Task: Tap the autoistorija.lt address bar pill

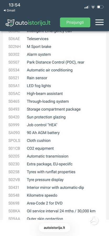Action: [54, 228]
